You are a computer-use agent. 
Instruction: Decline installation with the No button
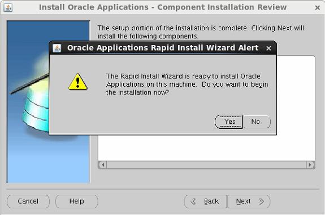[257, 122]
